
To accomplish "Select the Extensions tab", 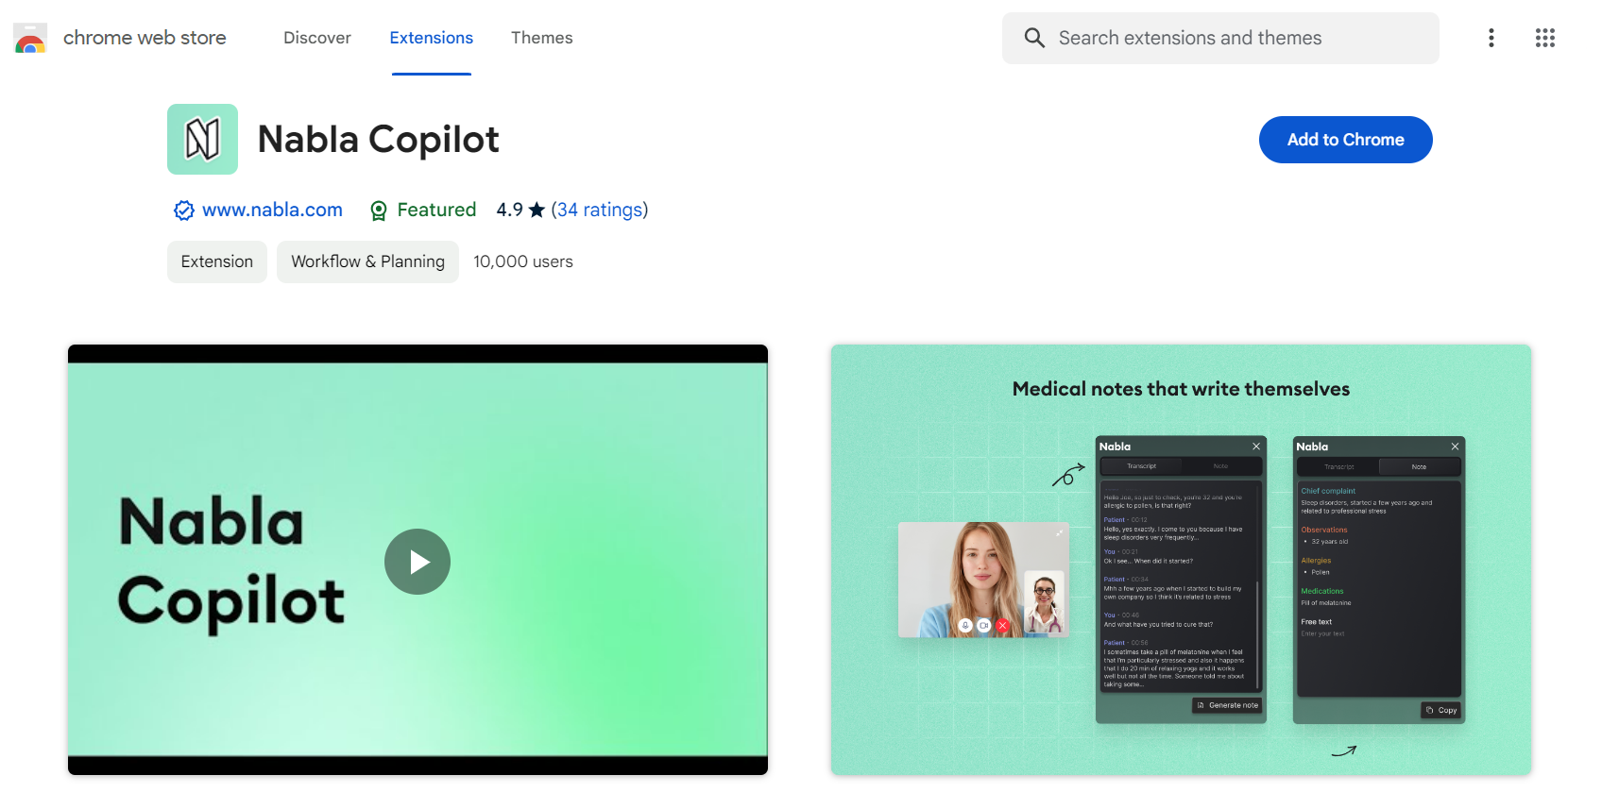I will [x=432, y=38].
